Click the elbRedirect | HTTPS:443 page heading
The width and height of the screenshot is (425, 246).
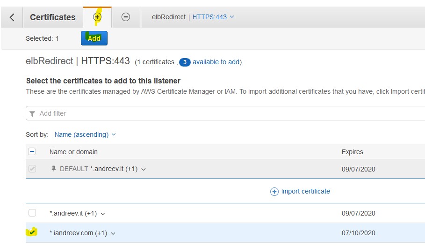click(x=78, y=61)
